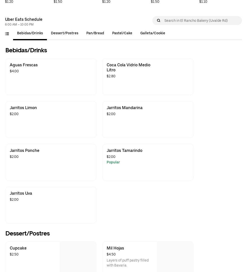Image resolution: width=247 pixels, height=272 pixels.
Task: Open the menu category list icon
Action: click(x=7, y=34)
